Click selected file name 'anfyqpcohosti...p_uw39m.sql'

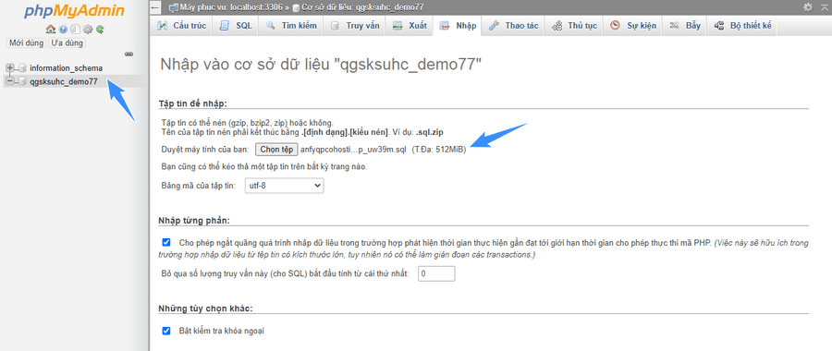pyautogui.click(x=353, y=150)
